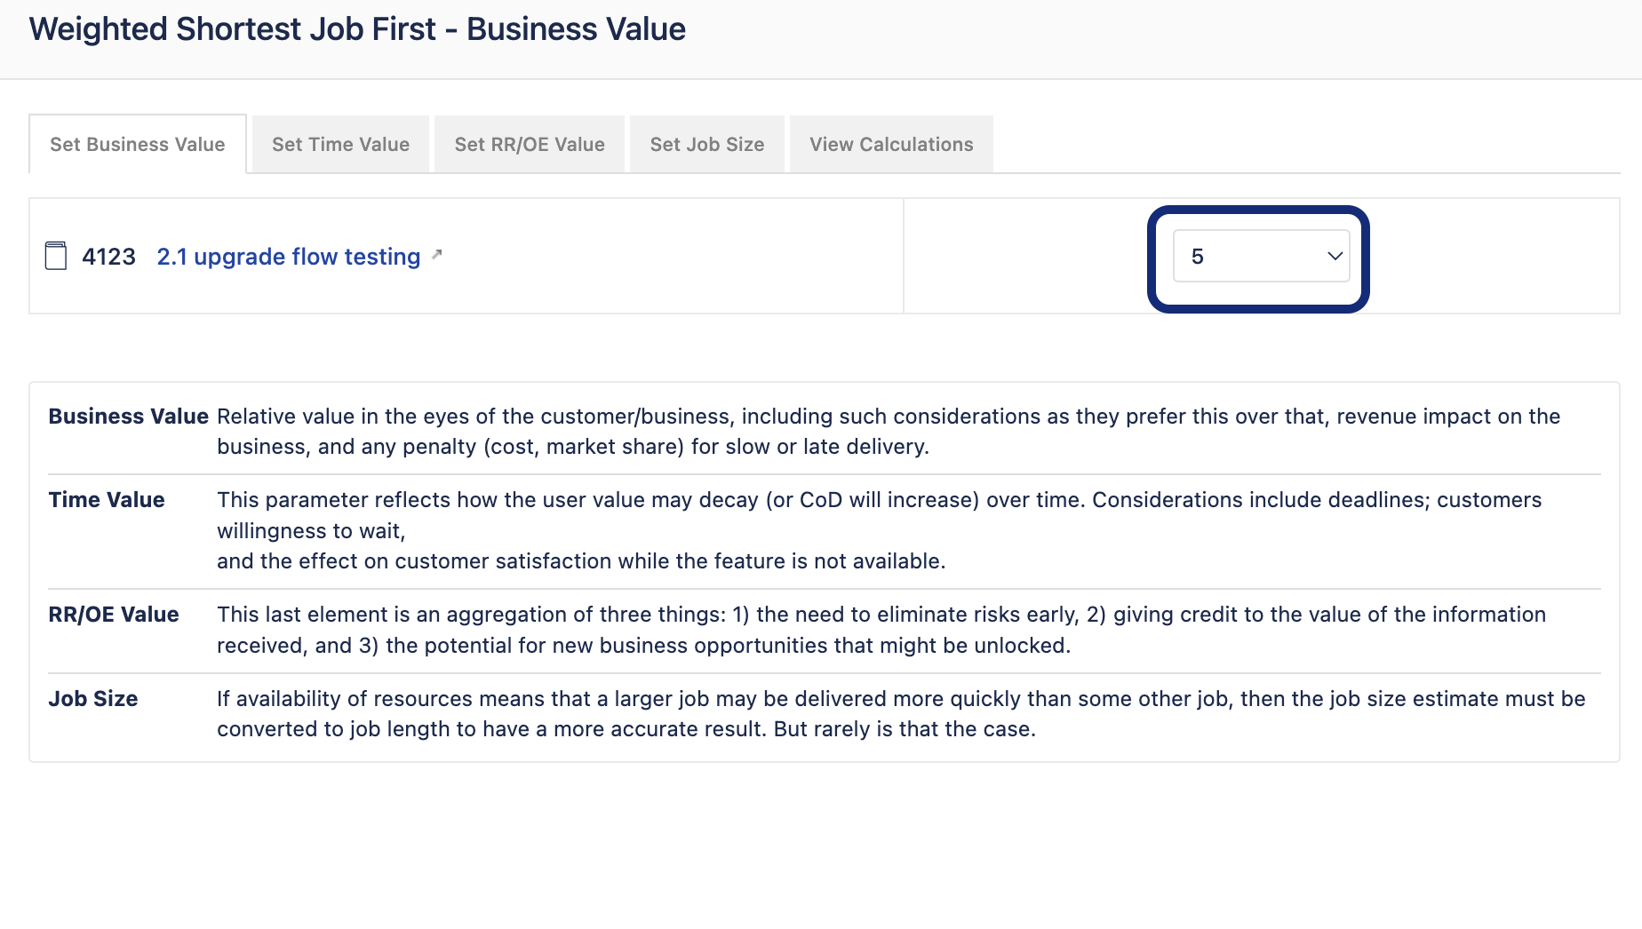Click the Job Size description paragraph
This screenshot has height=929, width=1642.
pyautogui.click(x=901, y=714)
